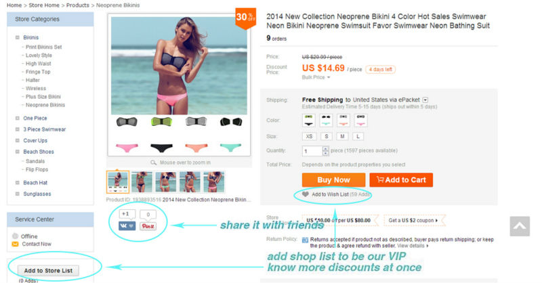The width and height of the screenshot is (542, 283).
Task: Click the Pinterest Pin it button
Action: point(148,226)
